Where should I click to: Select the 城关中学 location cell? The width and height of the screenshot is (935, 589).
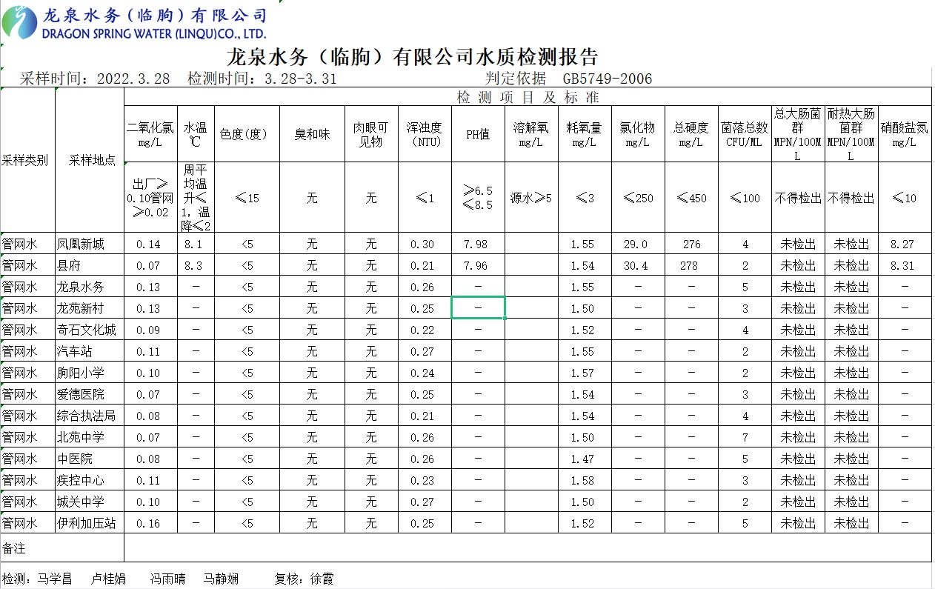(90, 502)
